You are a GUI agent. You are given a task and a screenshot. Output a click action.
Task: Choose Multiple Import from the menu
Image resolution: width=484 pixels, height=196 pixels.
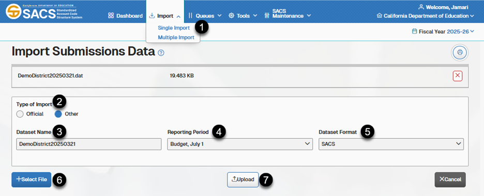point(176,38)
